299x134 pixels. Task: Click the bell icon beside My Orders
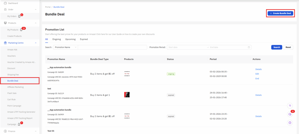pyautogui.click(x=19, y=16)
